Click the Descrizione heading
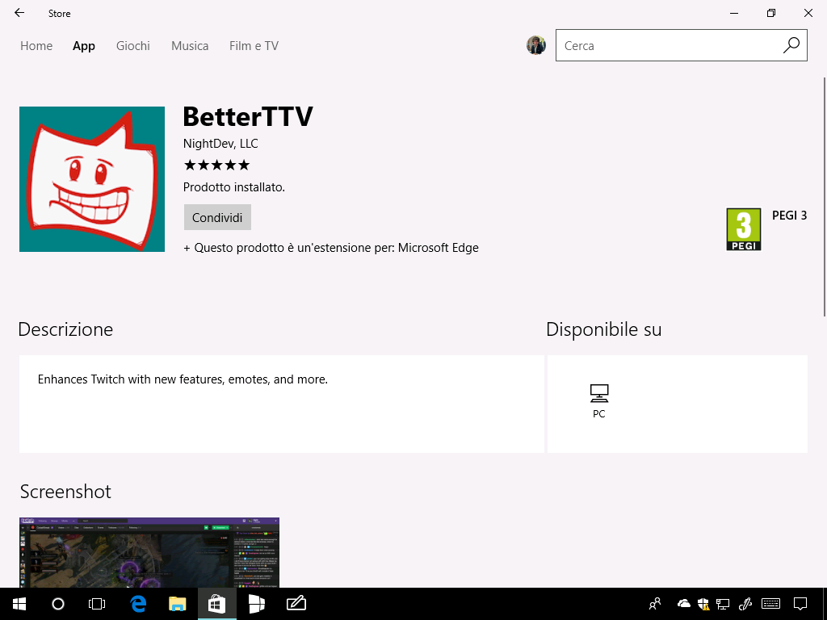This screenshot has height=620, width=827. (x=65, y=329)
